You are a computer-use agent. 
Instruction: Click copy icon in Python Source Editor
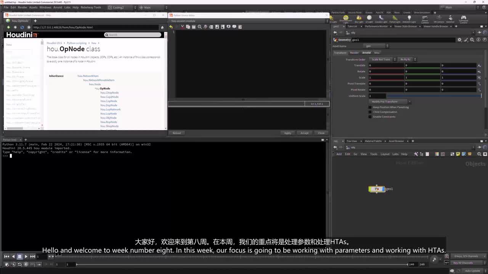[188, 27]
